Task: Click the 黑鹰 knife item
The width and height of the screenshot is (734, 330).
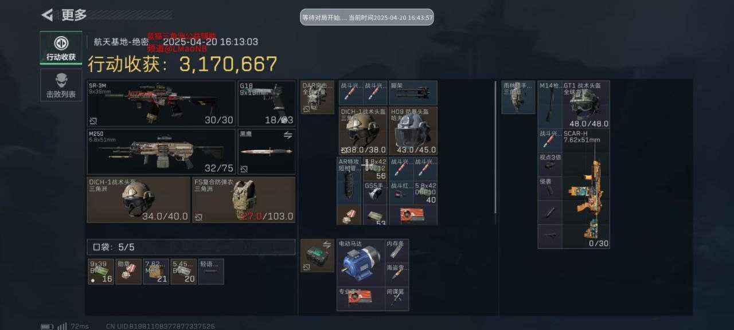Action: click(267, 151)
